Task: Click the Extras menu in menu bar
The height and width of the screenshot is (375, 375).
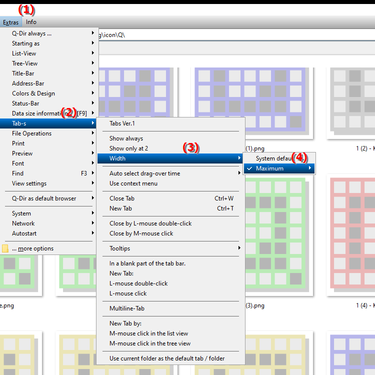Action: pyautogui.click(x=10, y=22)
